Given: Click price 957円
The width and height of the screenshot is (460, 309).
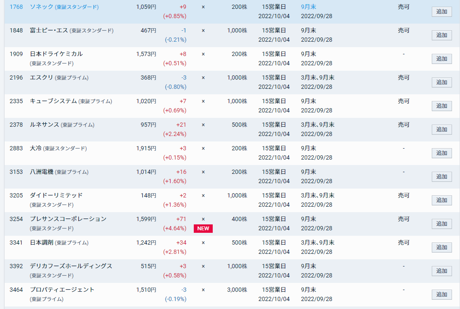Looking at the screenshot, I should point(148,125).
